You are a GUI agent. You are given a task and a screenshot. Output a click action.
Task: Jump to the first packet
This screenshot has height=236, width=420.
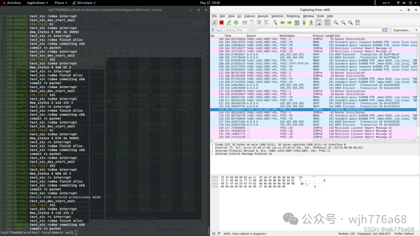tap(304, 23)
